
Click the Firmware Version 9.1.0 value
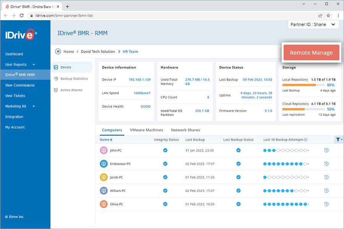(x=268, y=111)
